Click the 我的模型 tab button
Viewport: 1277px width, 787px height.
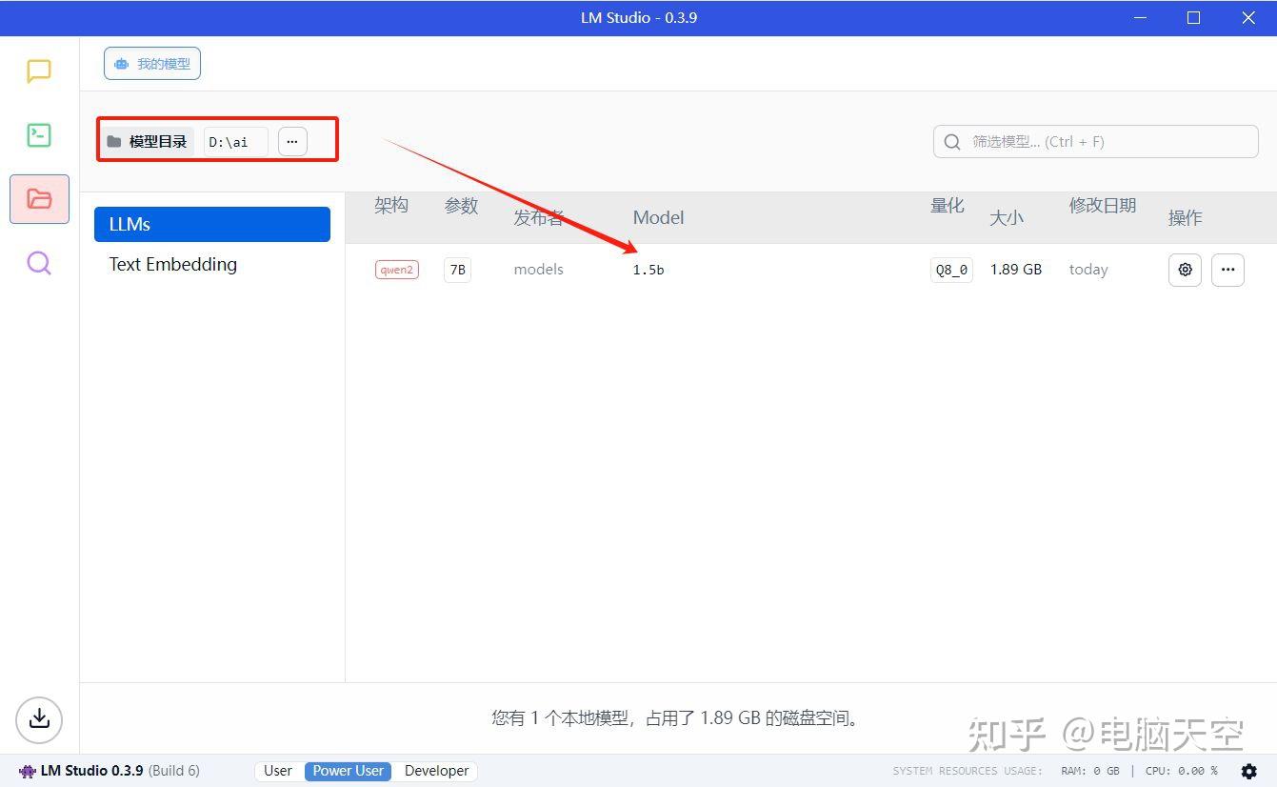[x=152, y=64]
